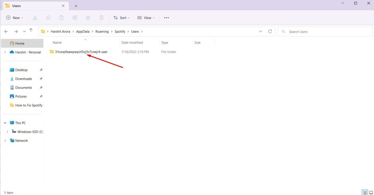
Task: Click Roaming in the address breadcrumb
Action: [102, 32]
